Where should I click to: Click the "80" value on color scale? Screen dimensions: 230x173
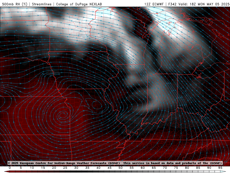point(187,168)
